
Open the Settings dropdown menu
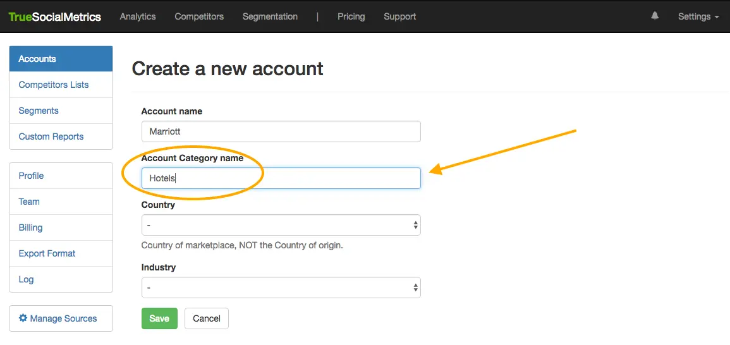pyautogui.click(x=698, y=16)
